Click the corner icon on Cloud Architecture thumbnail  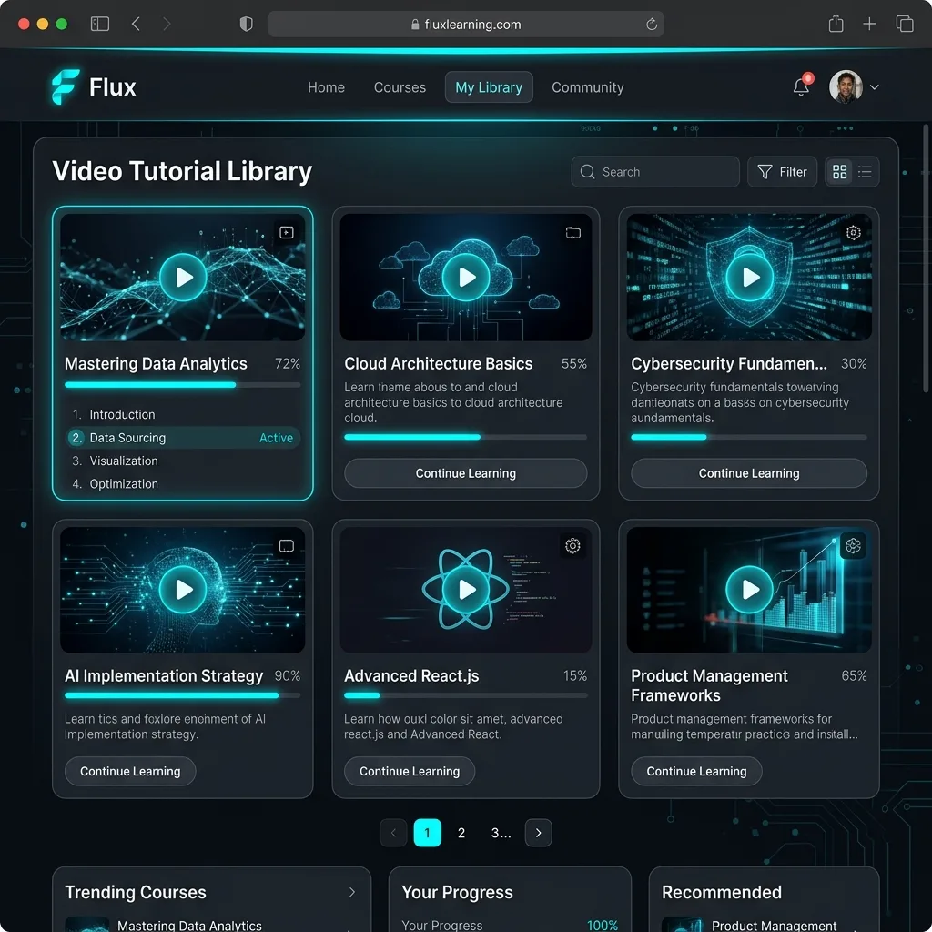pos(573,232)
